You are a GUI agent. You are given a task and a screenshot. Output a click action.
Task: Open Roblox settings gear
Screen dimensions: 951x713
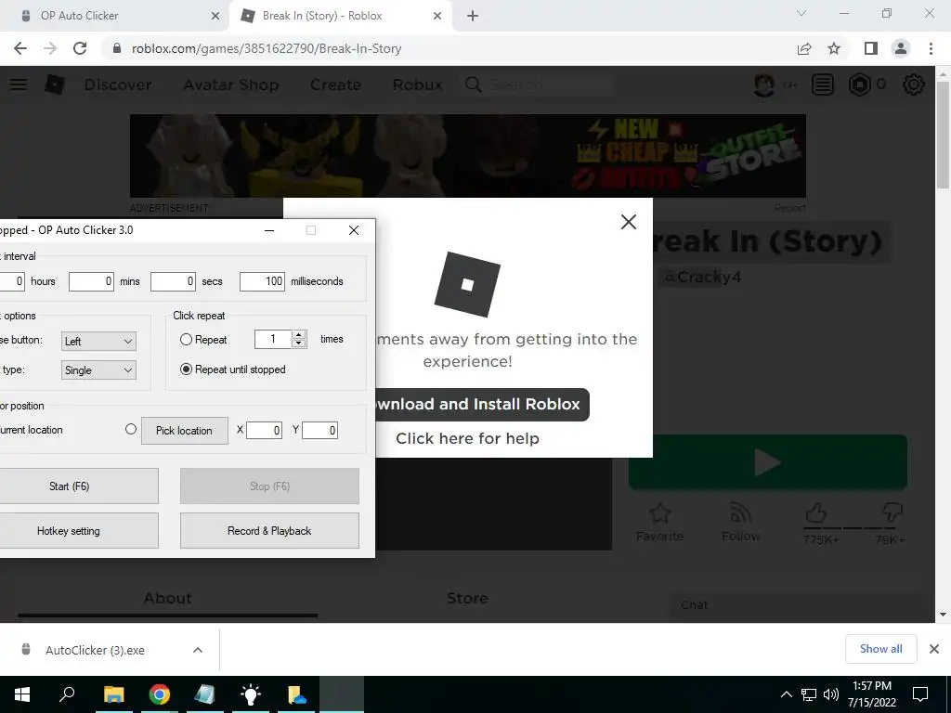pyautogui.click(x=914, y=84)
